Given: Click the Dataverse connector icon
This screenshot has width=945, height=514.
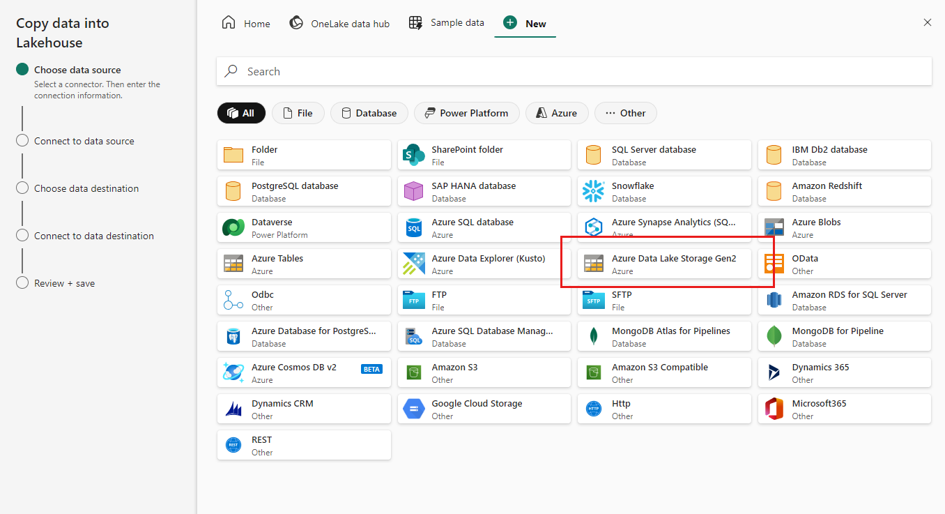Looking at the screenshot, I should point(233,227).
